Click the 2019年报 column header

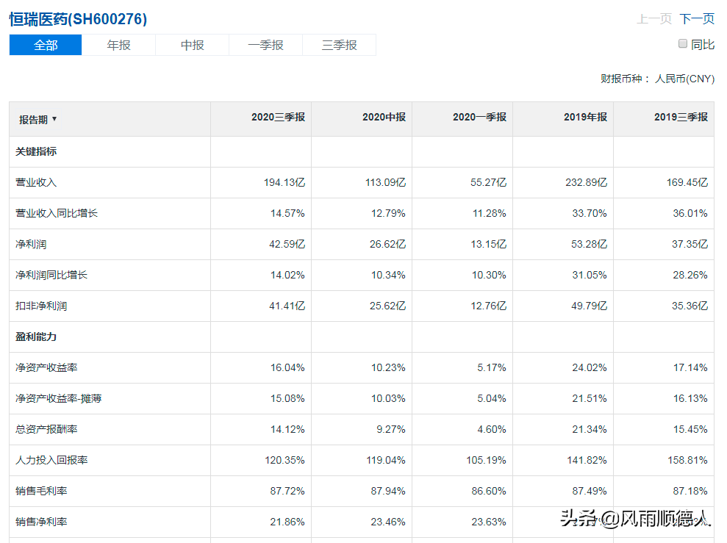[x=585, y=118]
